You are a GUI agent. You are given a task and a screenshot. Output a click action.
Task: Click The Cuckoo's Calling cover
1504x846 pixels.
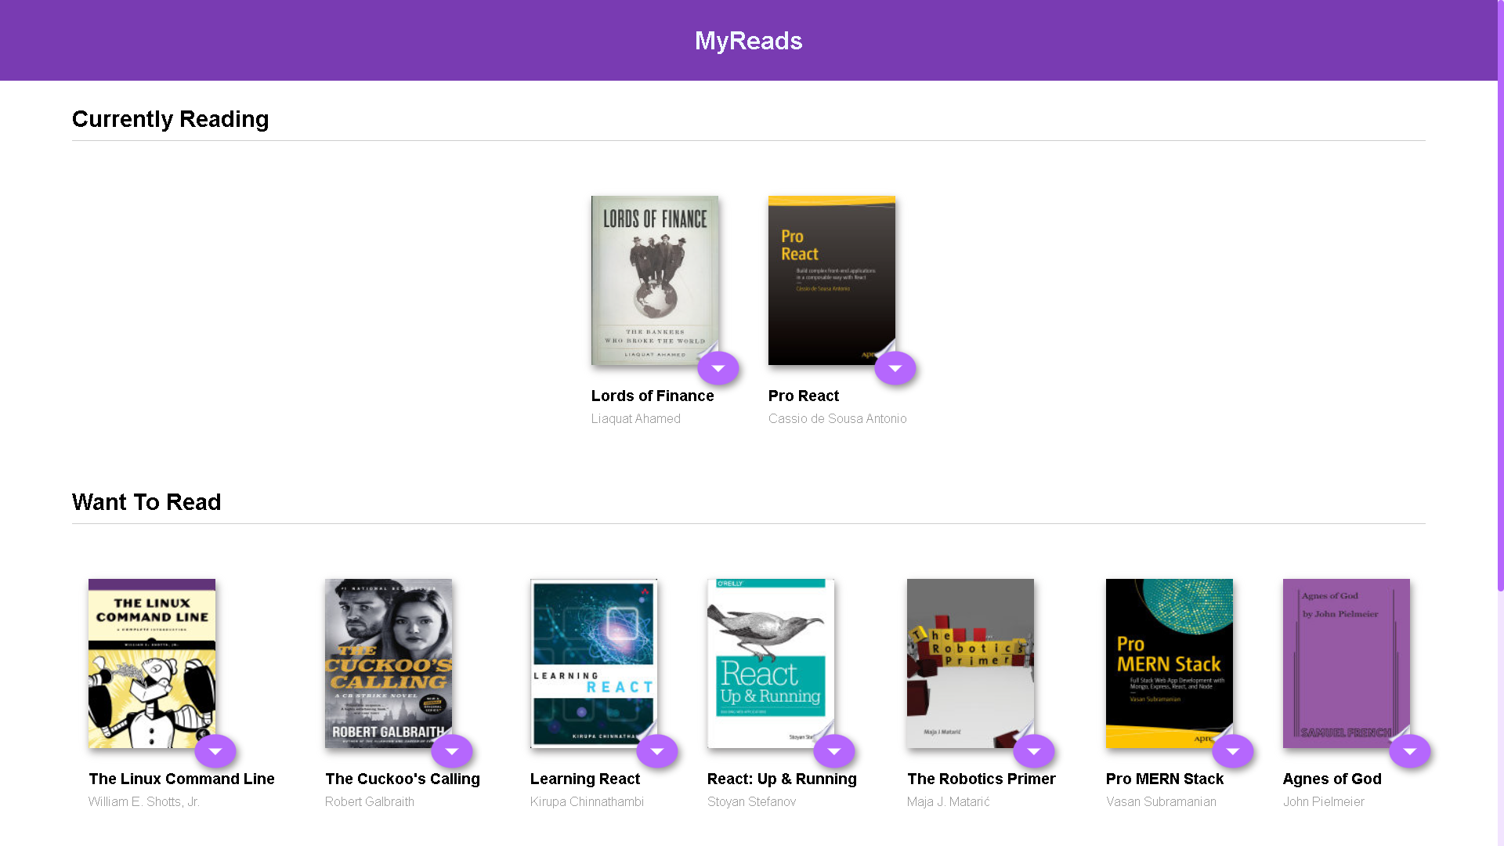pos(388,663)
